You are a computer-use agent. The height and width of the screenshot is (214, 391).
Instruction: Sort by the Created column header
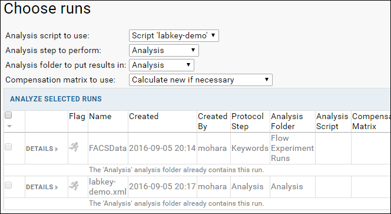pos(144,116)
